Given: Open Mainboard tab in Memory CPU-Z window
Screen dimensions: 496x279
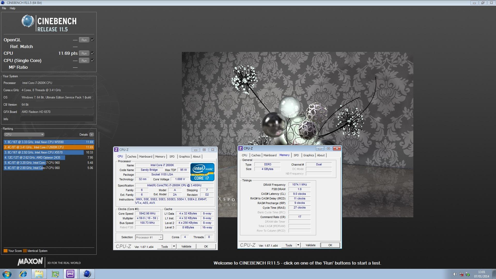Looking at the screenshot, I should coord(270,155).
